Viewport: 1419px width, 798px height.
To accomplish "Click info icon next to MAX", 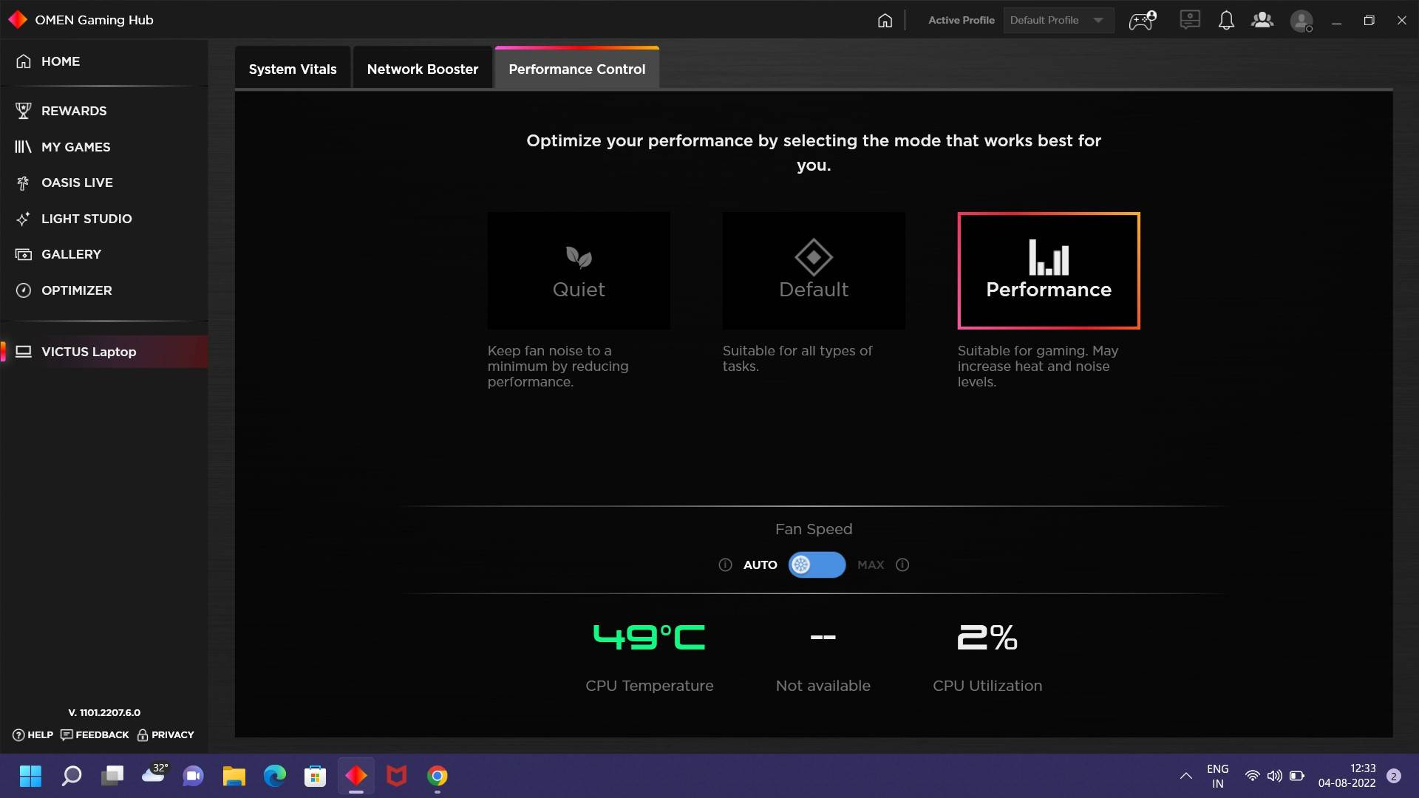I will point(902,565).
